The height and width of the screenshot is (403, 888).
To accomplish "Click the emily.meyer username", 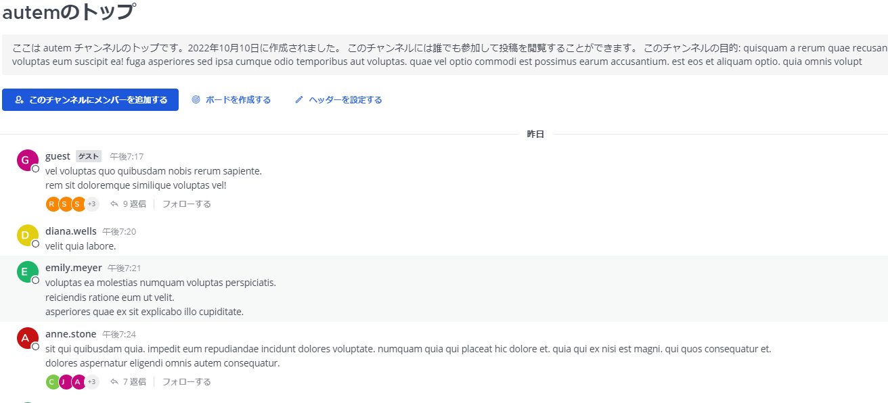I will (74, 268).
